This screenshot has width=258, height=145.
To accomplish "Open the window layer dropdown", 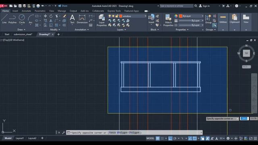I will (x=146, y=16).
